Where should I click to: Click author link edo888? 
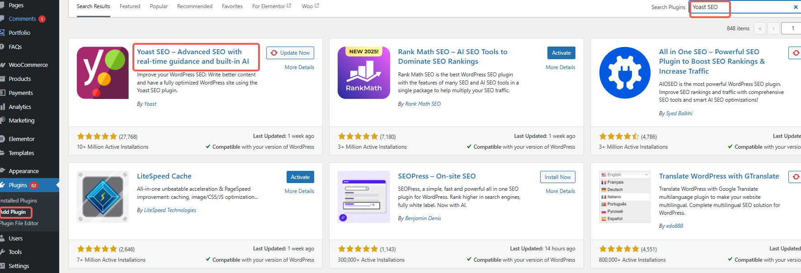click(675, 226)
